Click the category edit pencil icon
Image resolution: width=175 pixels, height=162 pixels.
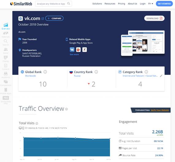click(x=161, y=76)
